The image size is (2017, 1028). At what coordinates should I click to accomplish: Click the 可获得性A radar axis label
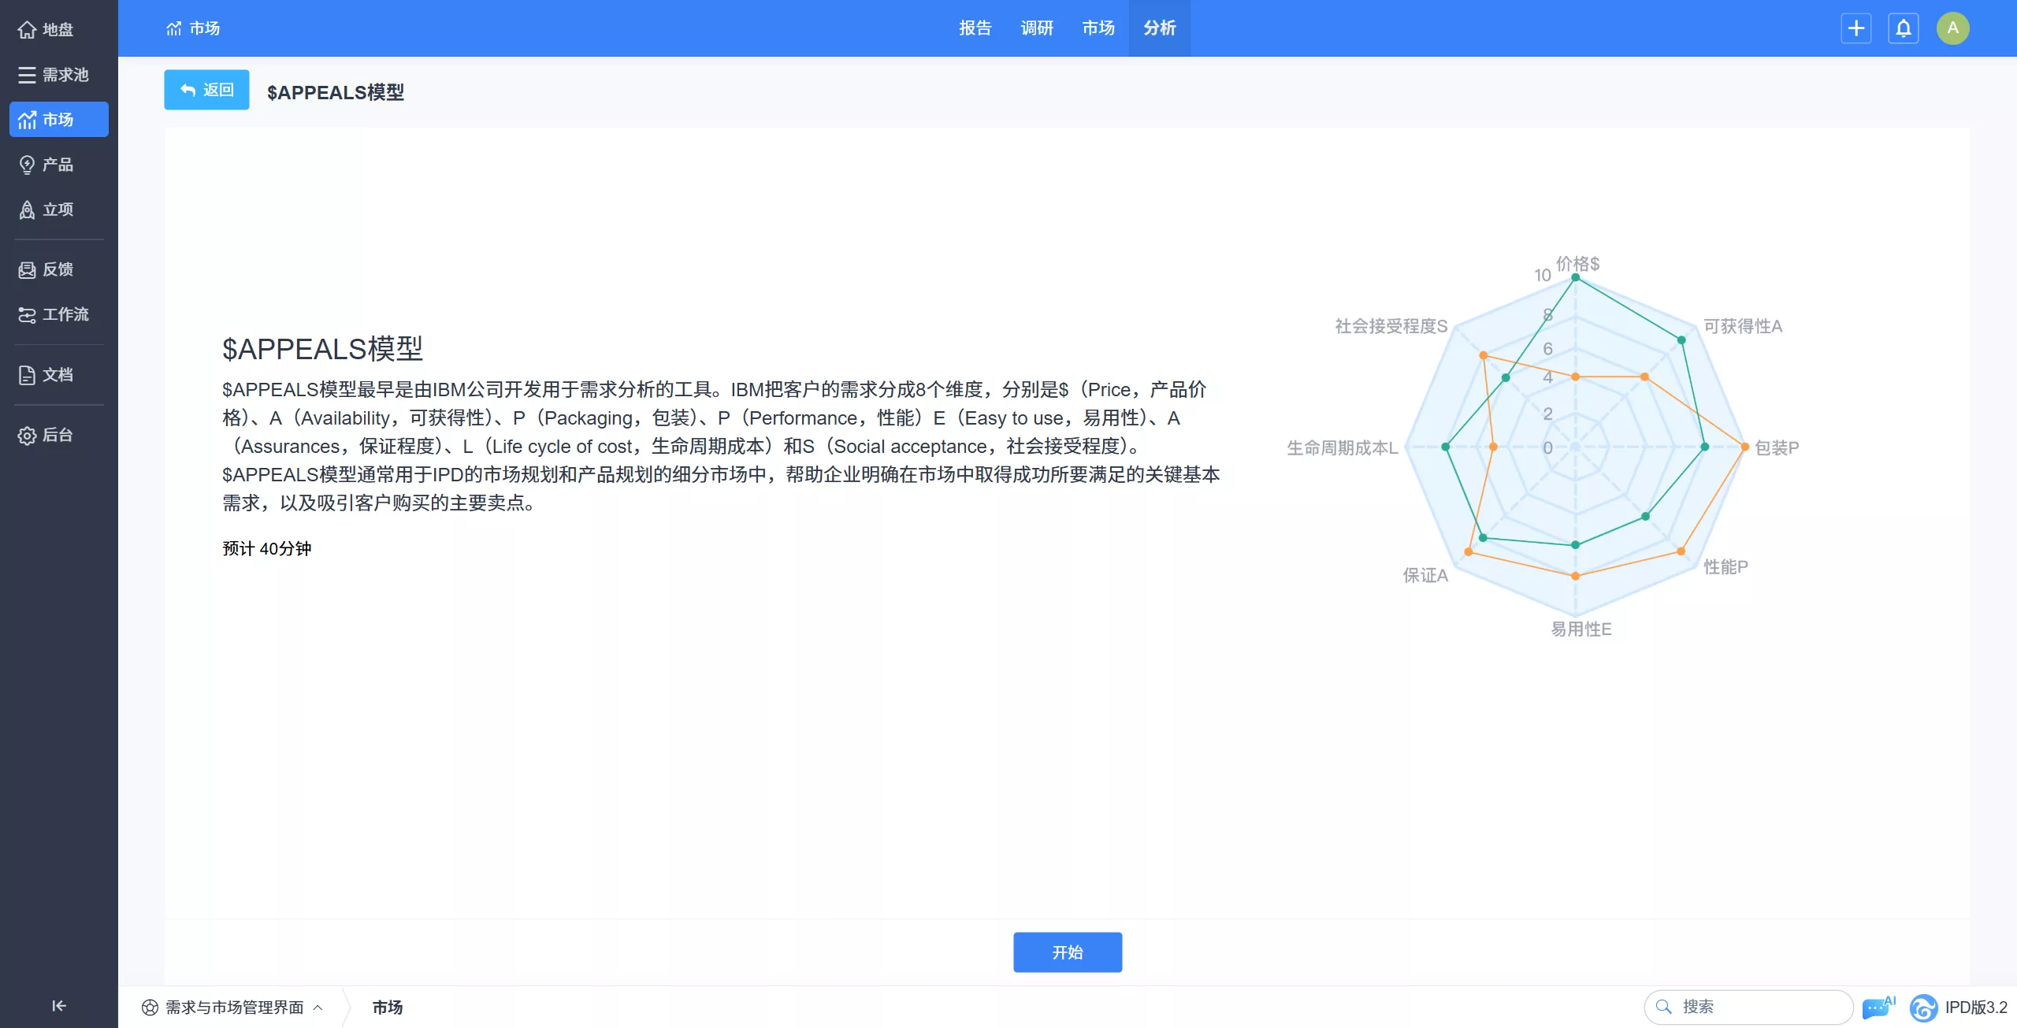pyautogui.click(x=1743, y=326)
